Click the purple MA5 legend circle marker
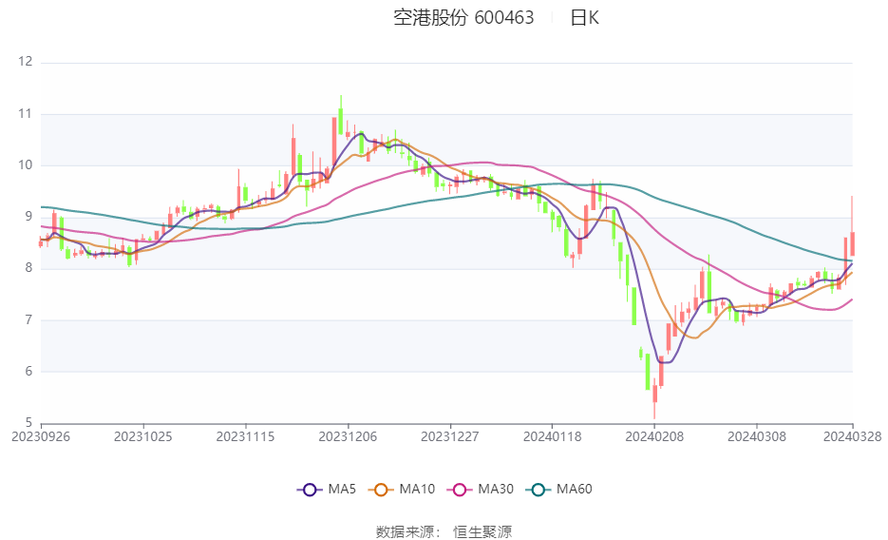 [x=309, y=490]
